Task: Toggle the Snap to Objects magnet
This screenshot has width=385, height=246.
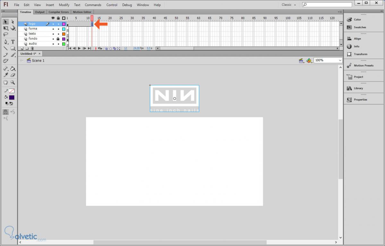Action: (x=5, y=112)
